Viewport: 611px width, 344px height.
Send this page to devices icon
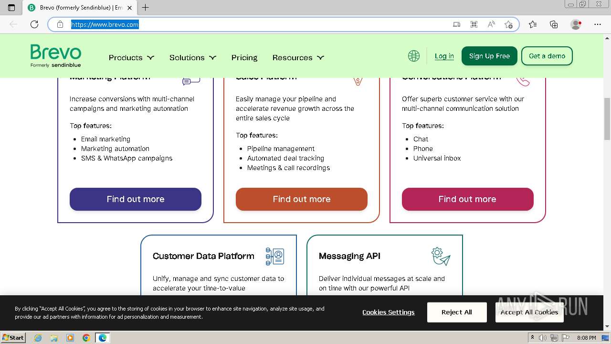pyautogui.click(x=457, y=24)
